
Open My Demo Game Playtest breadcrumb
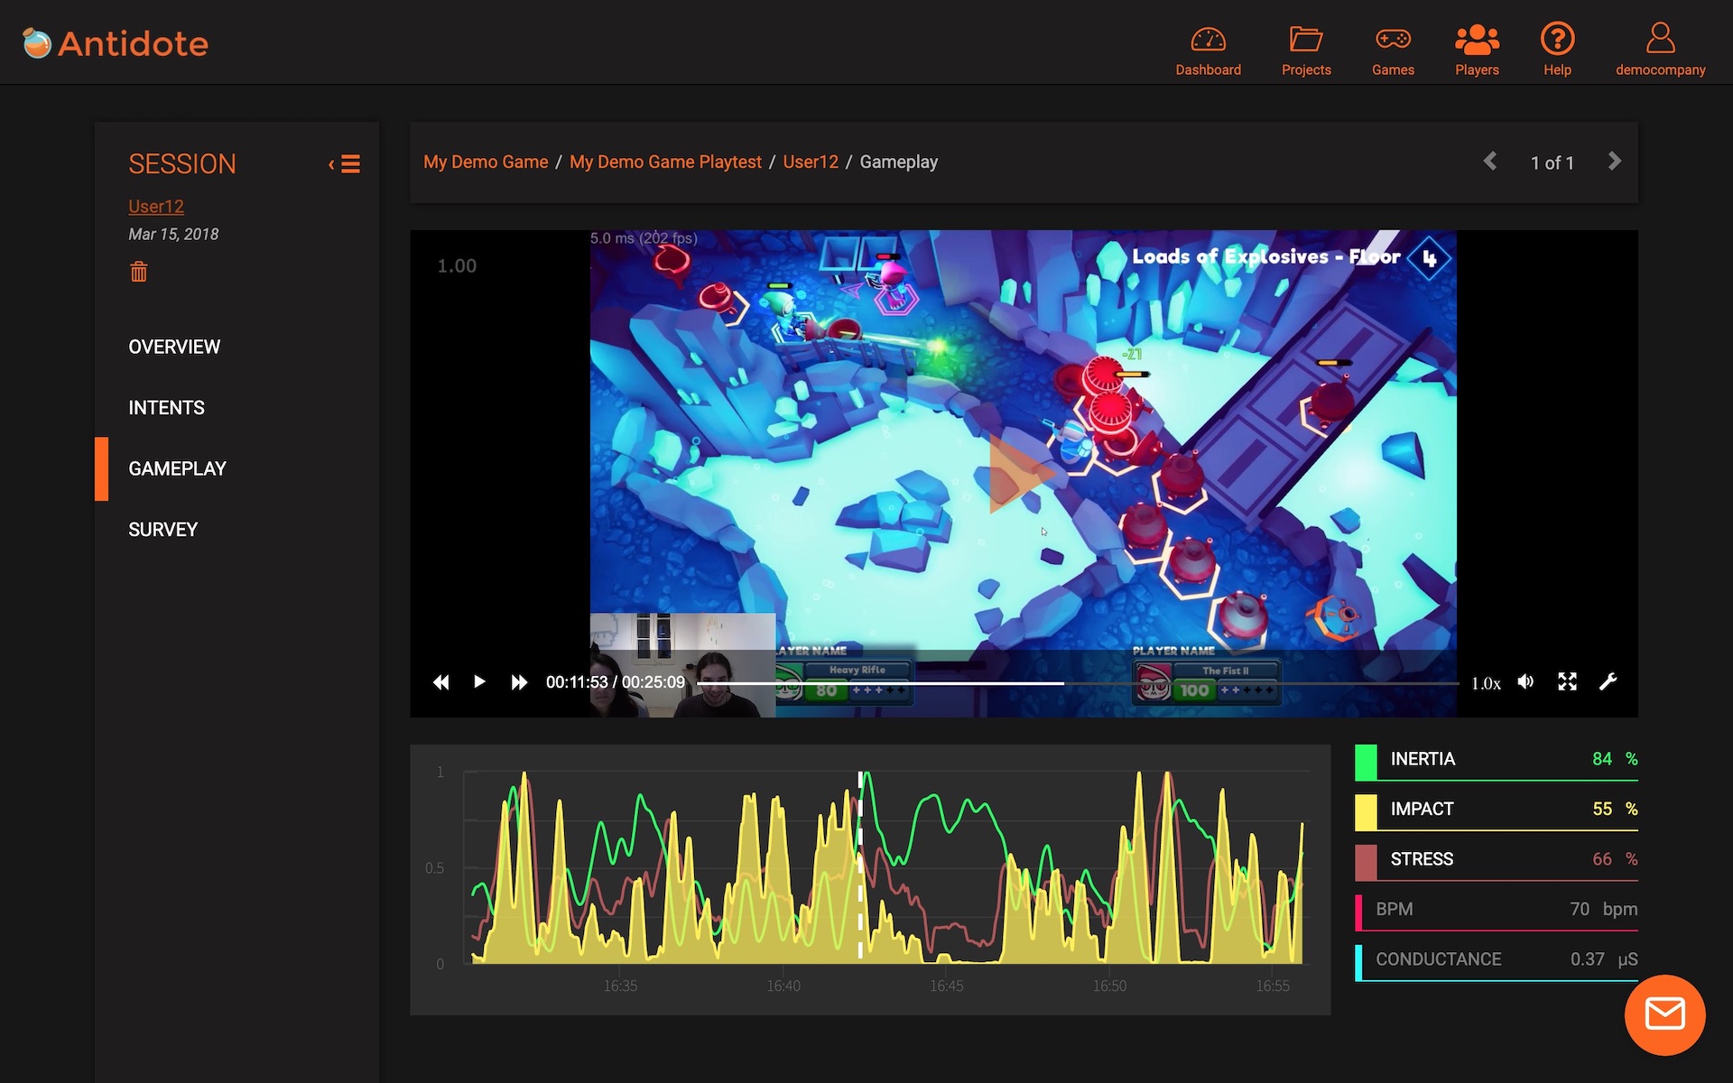[665, 162]
